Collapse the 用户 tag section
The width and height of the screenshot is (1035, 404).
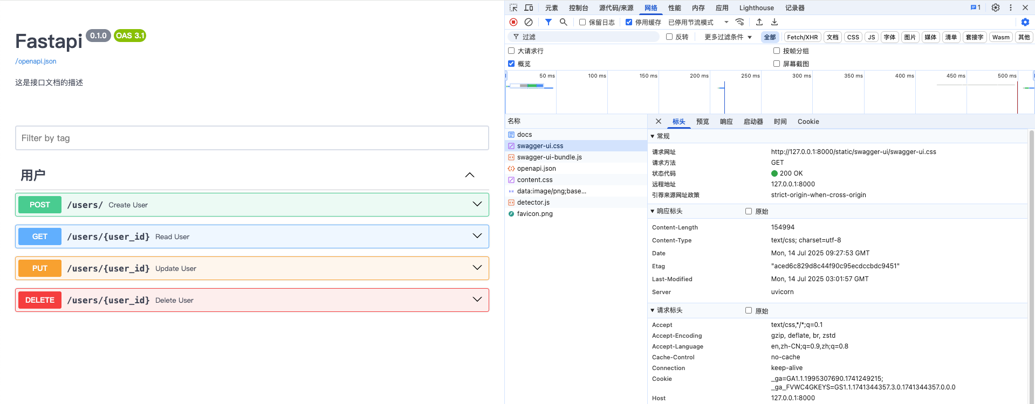(470, 175)
